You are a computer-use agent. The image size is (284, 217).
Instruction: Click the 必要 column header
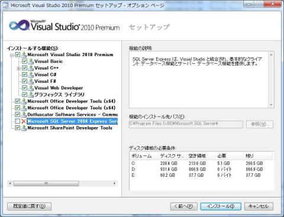pyautogui.click(x=229, y=156)
